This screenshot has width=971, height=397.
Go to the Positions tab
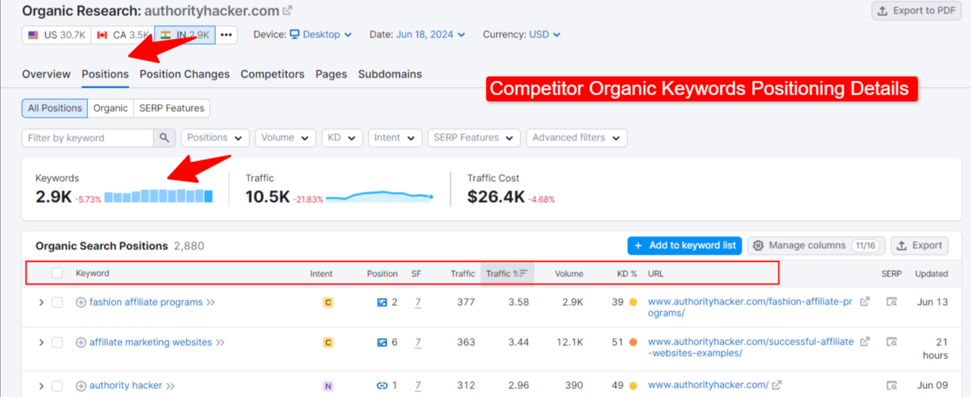pyautogui.click(x=105, y=74)
